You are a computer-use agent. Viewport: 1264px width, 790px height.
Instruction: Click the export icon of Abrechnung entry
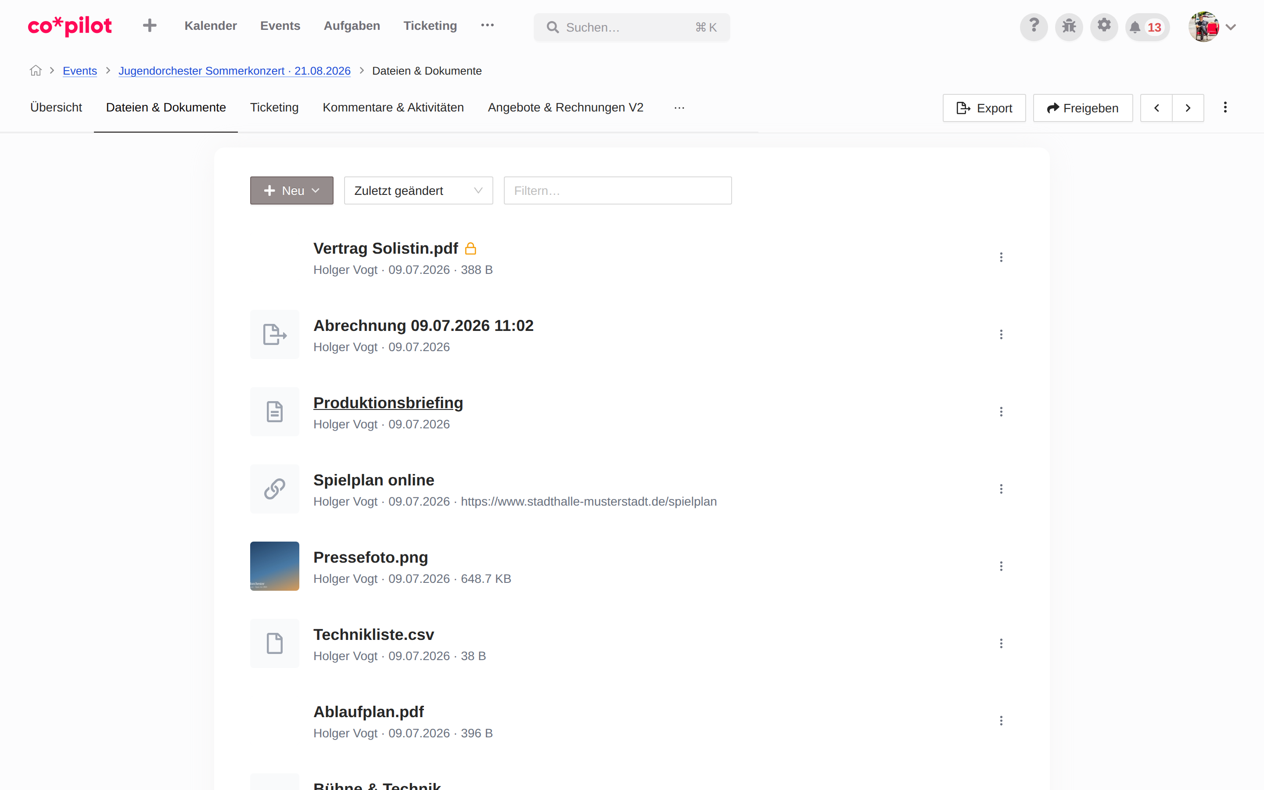coord(275,334)
